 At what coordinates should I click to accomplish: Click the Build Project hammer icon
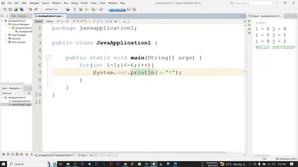(74, 9)
